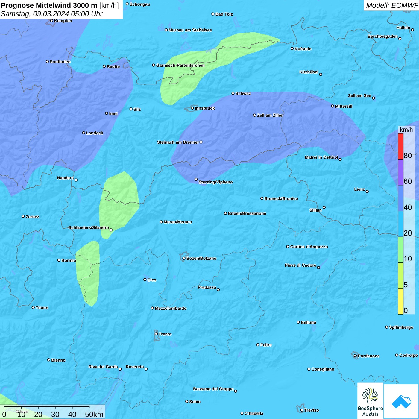Click the Treviso city marker
419x419 pixels.
coord(302,410)
